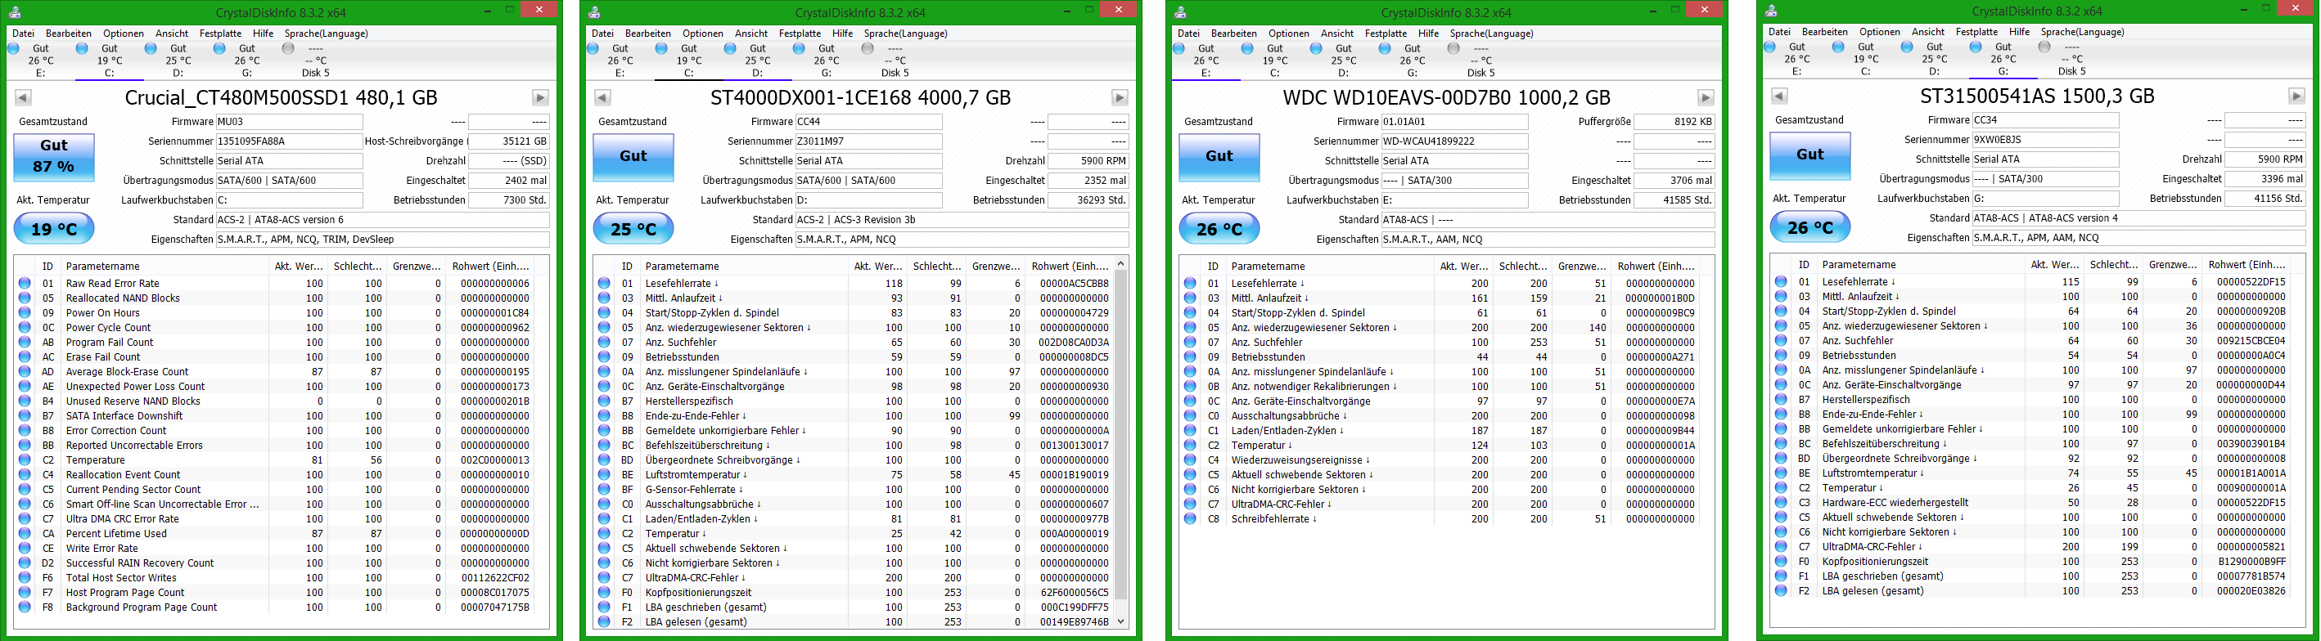Open Ansicht menu in WDC window
This screenshot has height=641, width=2321.
(x=1337, y=34)
